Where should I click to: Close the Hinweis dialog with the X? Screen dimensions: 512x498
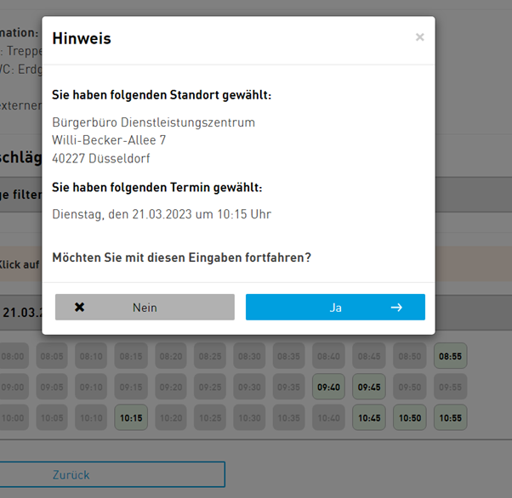(x=419, y=37)
